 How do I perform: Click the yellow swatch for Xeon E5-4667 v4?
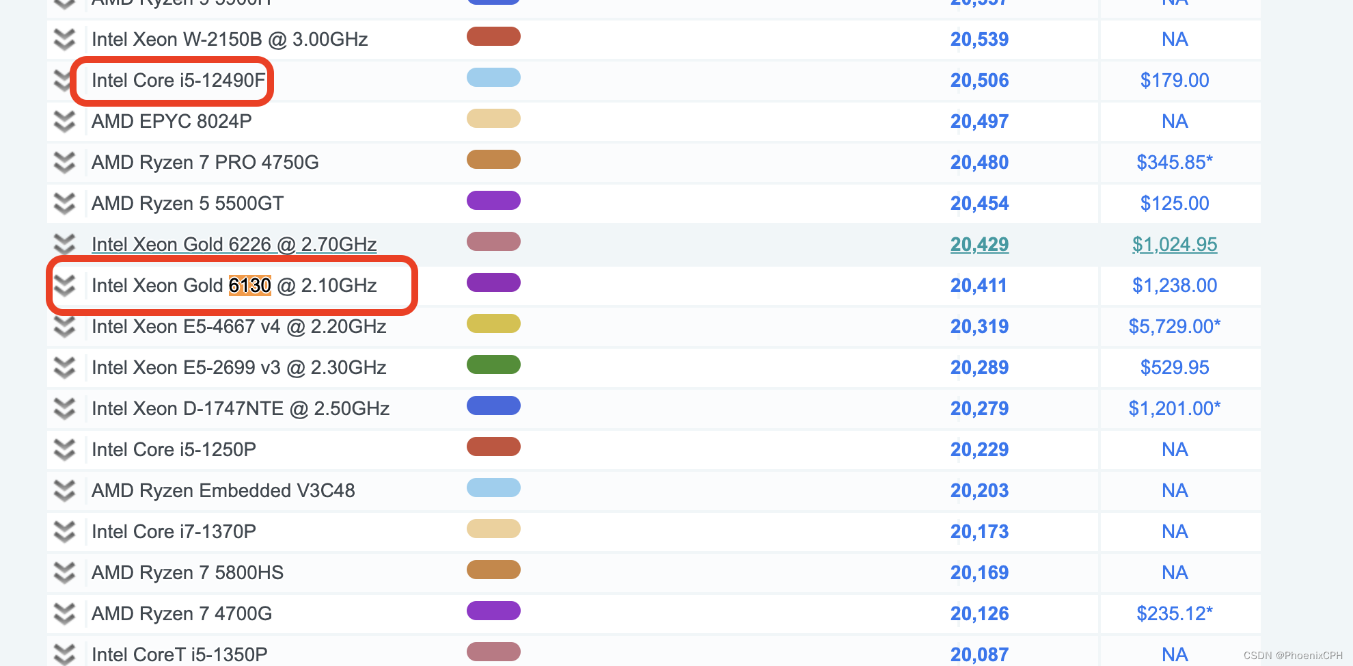point(493,323)
